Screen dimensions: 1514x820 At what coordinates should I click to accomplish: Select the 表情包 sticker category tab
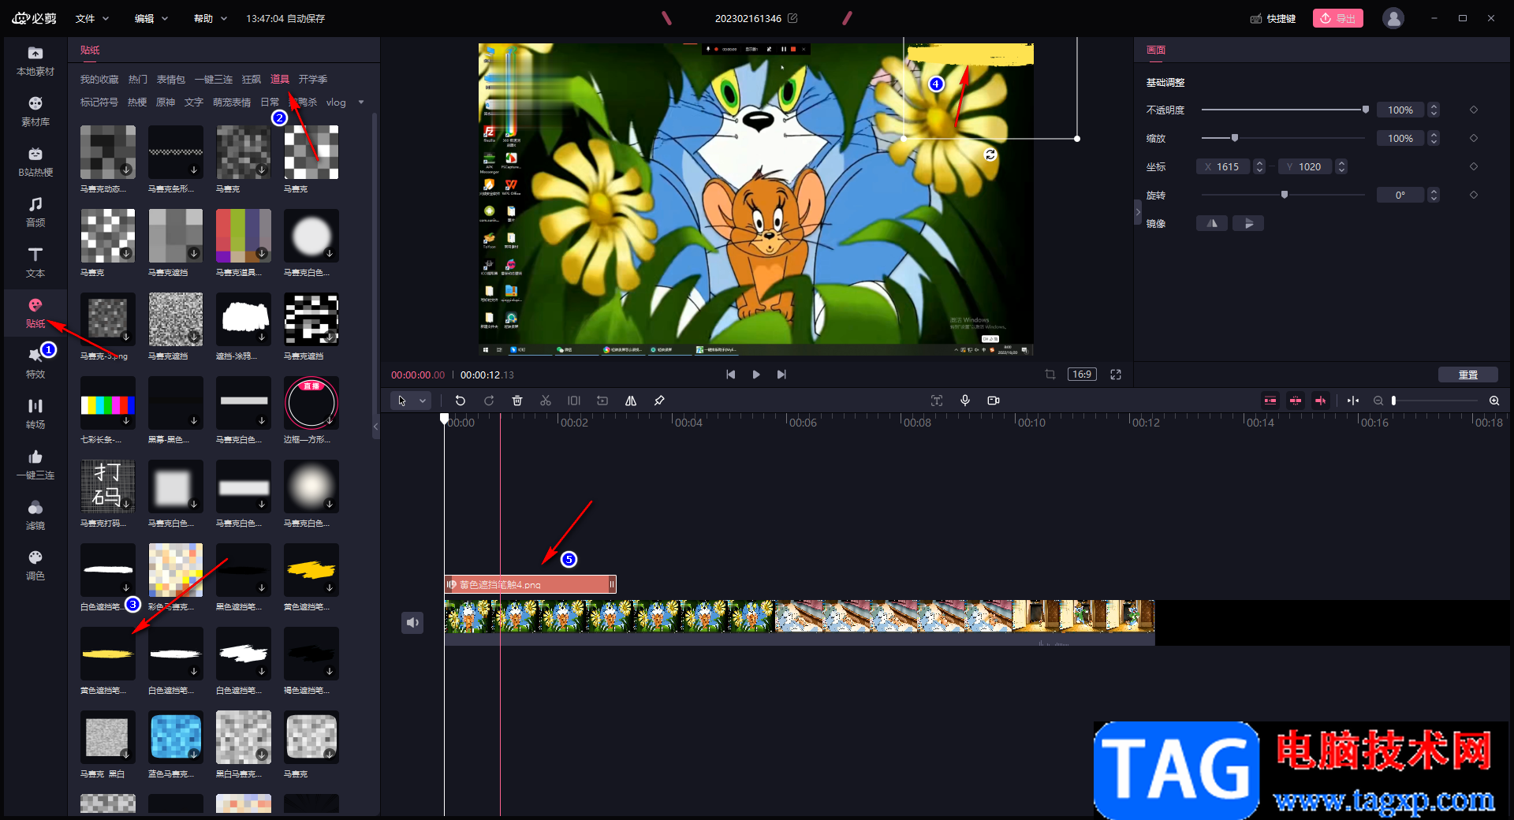pyautogui.click(x=171, y=79)
